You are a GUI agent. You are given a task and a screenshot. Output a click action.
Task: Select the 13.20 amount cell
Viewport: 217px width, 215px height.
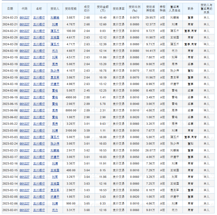coord(103,64)
